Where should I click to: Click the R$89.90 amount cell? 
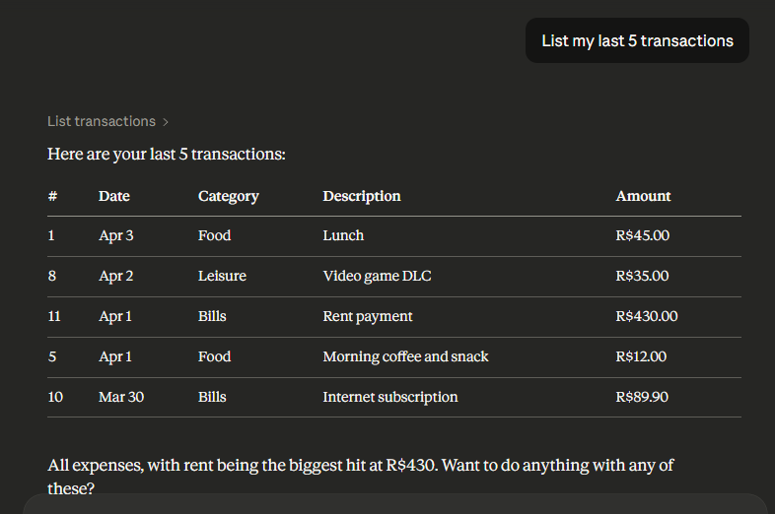tap(642, 397)
